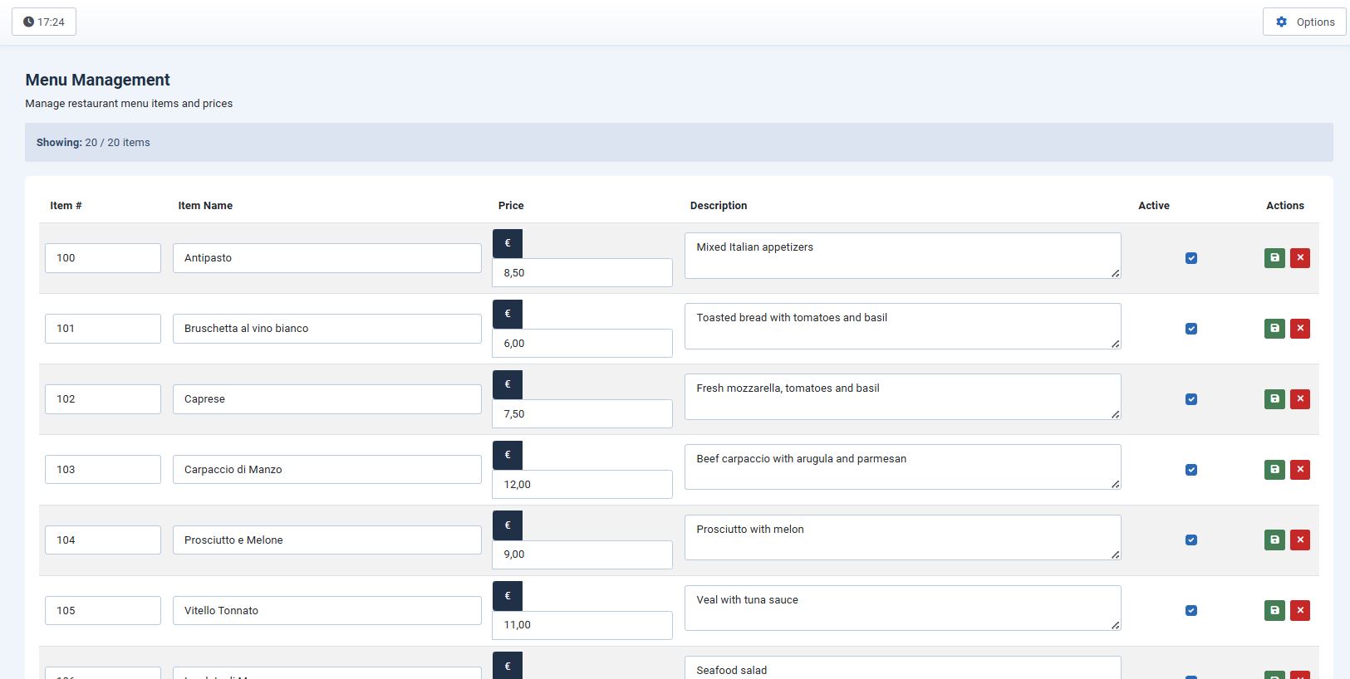Save the Bruschetta al vino bianco row

pyautogui.click(x=1274, y=329)
